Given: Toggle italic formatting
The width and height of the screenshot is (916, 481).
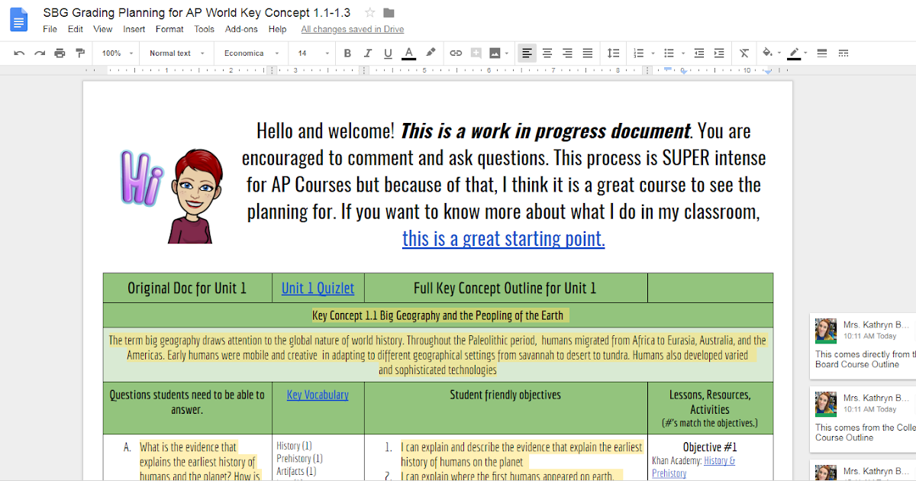Looking at the screenshot, I should 368,53.
